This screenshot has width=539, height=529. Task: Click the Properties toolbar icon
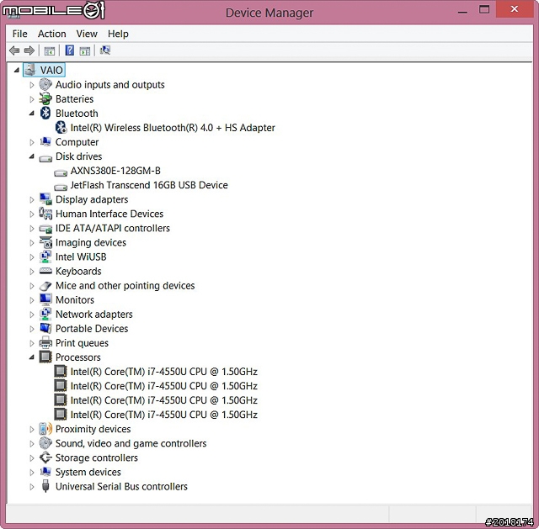click(50, 51)
